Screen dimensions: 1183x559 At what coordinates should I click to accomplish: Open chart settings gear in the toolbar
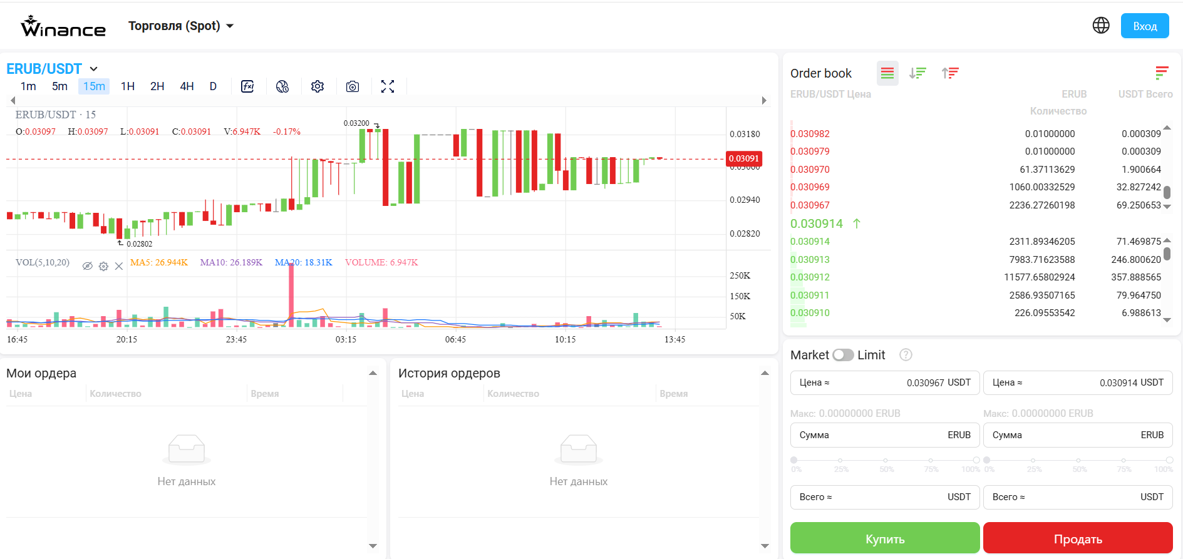point(318,86)
